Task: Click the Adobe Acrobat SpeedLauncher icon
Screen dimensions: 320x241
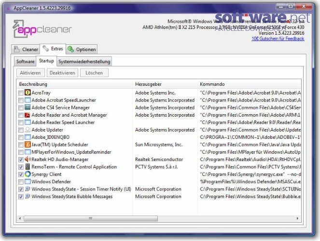Action: tap(28, 100)
